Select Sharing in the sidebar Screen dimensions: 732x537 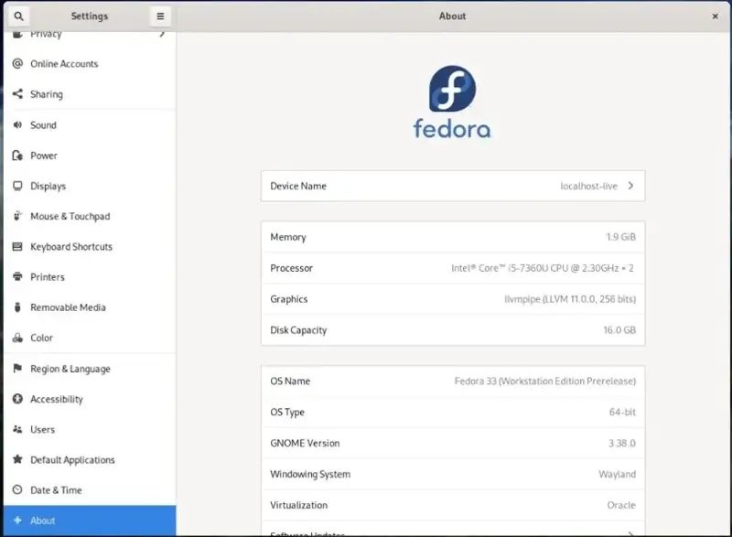(90, 94)
